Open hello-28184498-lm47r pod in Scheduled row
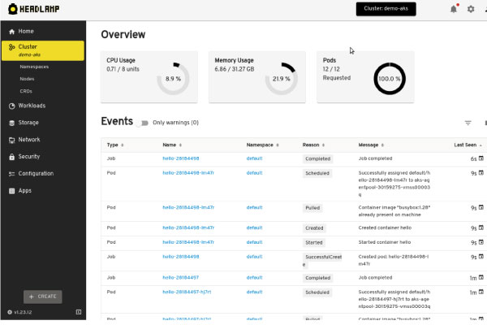Viewport: 487px width, 325px height. tap(188, 173)
